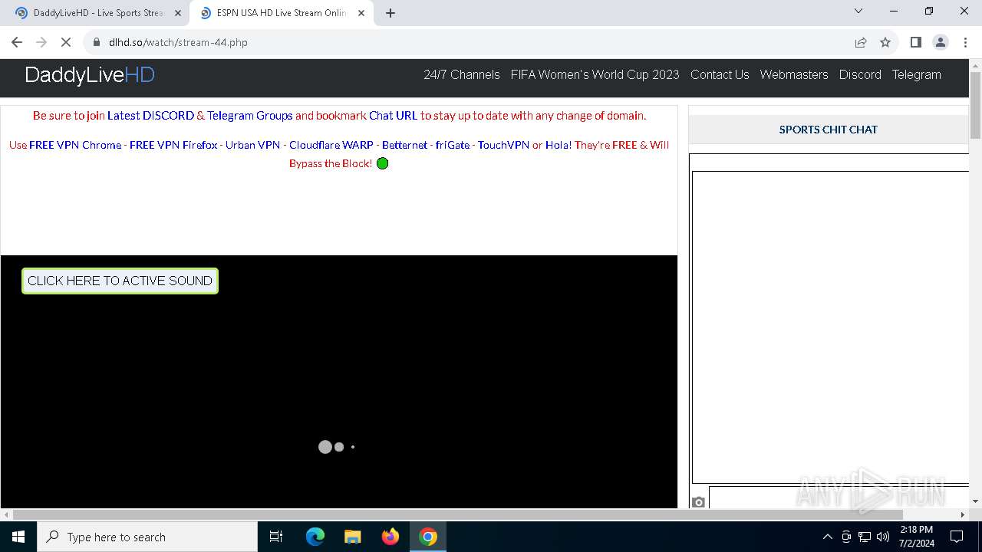Click vertical page scrollbar thumb
982x552 pixels.
pos(975,106)
